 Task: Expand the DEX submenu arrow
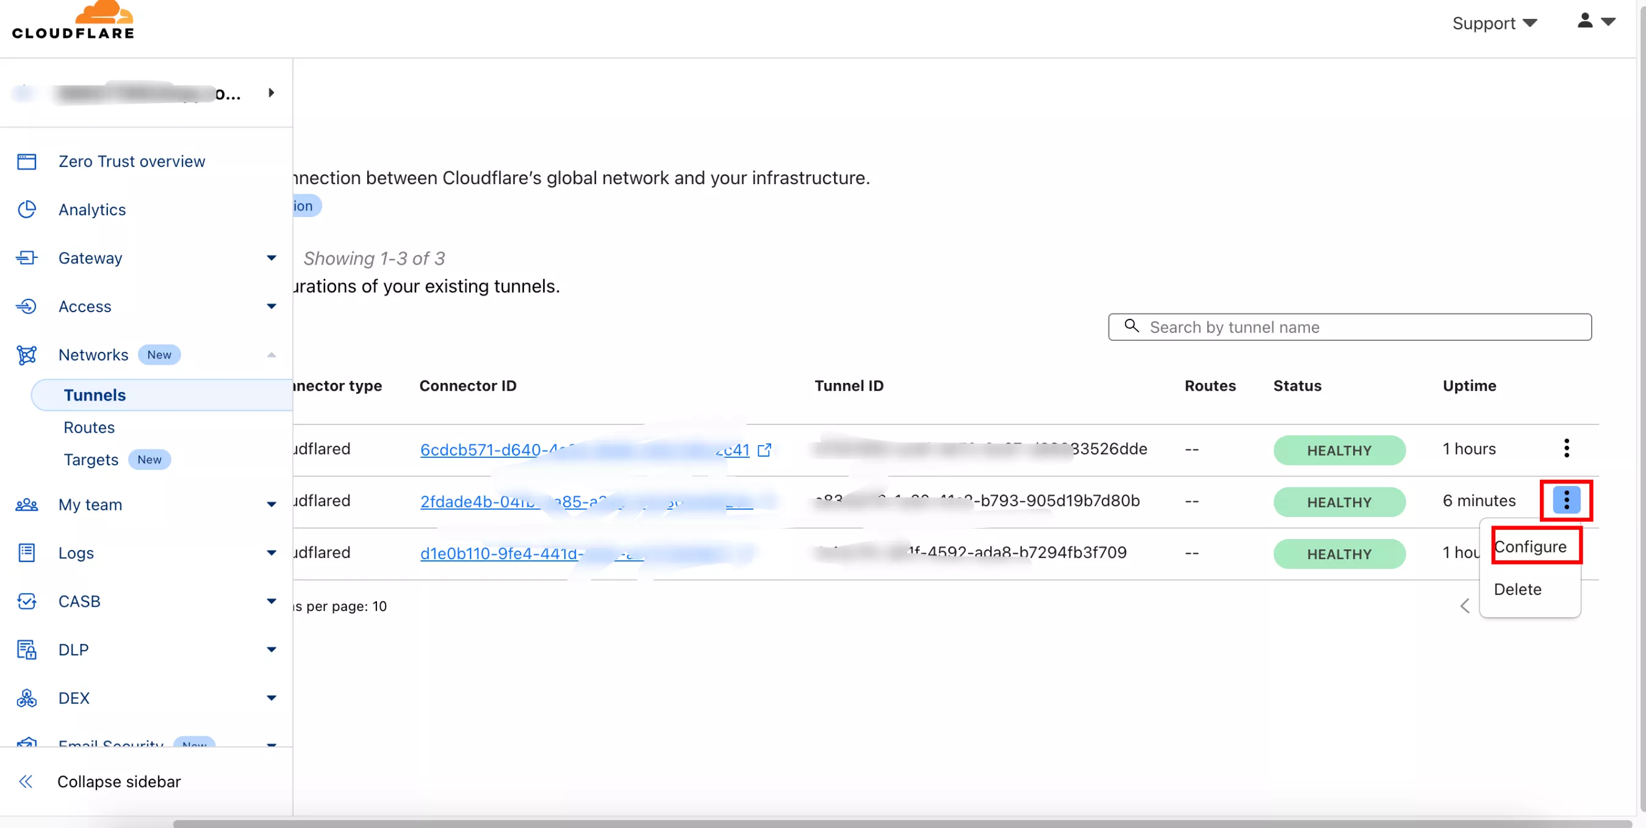coord(271,698)
